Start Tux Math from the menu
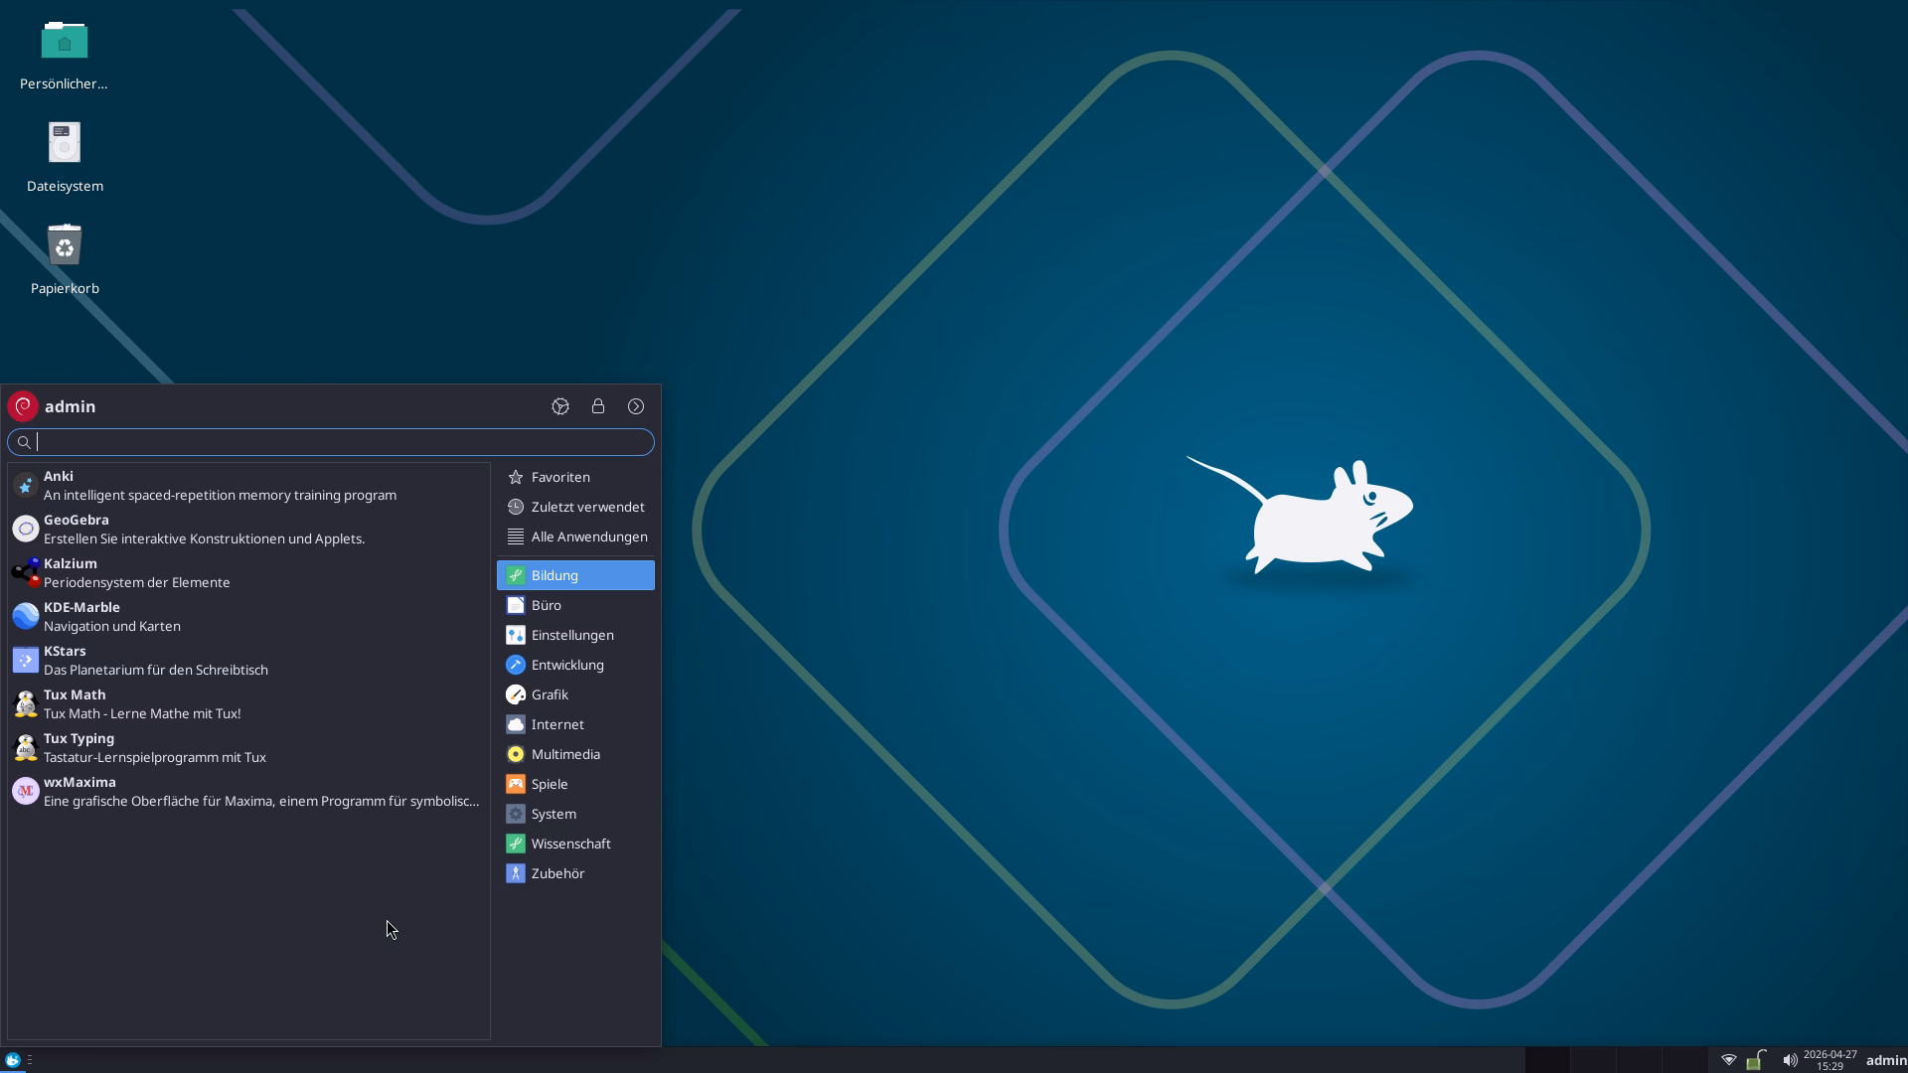The width and height of the screenshot is (1908, 1073). tap(248, 704)
